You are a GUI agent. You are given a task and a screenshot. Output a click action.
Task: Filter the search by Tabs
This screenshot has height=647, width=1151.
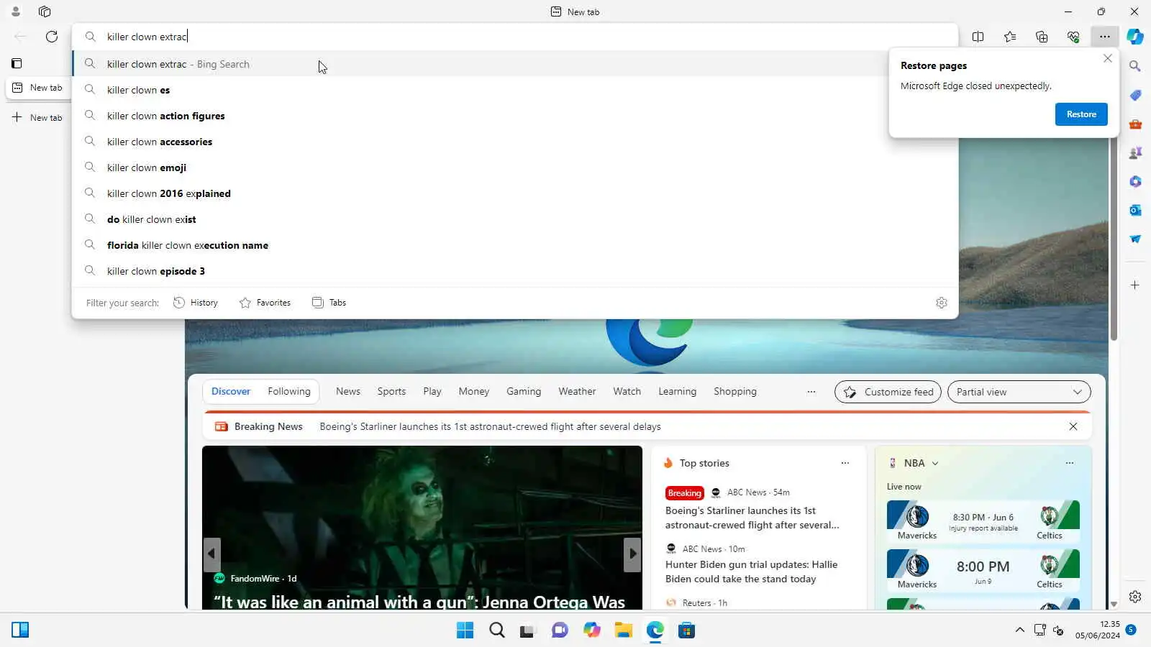pos(329,303)
